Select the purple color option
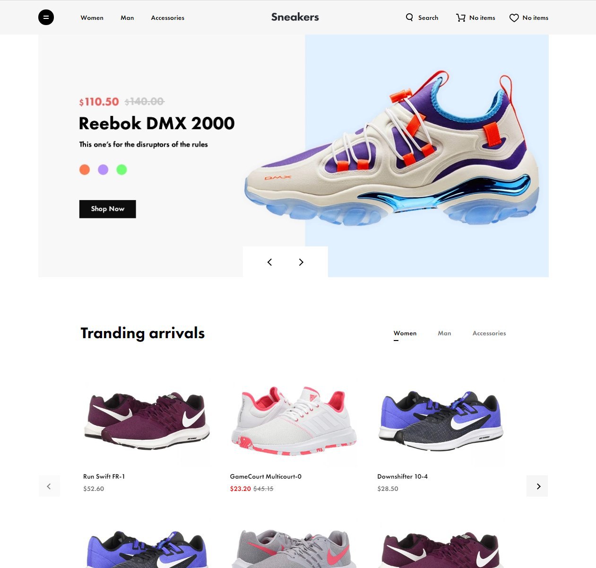The width and height of the screenshot is (596, 568). pos(103,169)
